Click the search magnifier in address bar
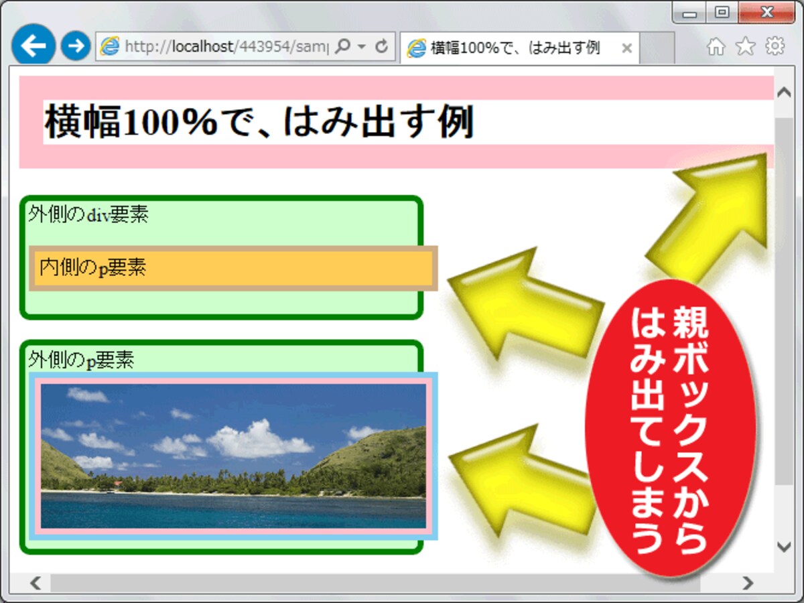 tap(342, 46)
